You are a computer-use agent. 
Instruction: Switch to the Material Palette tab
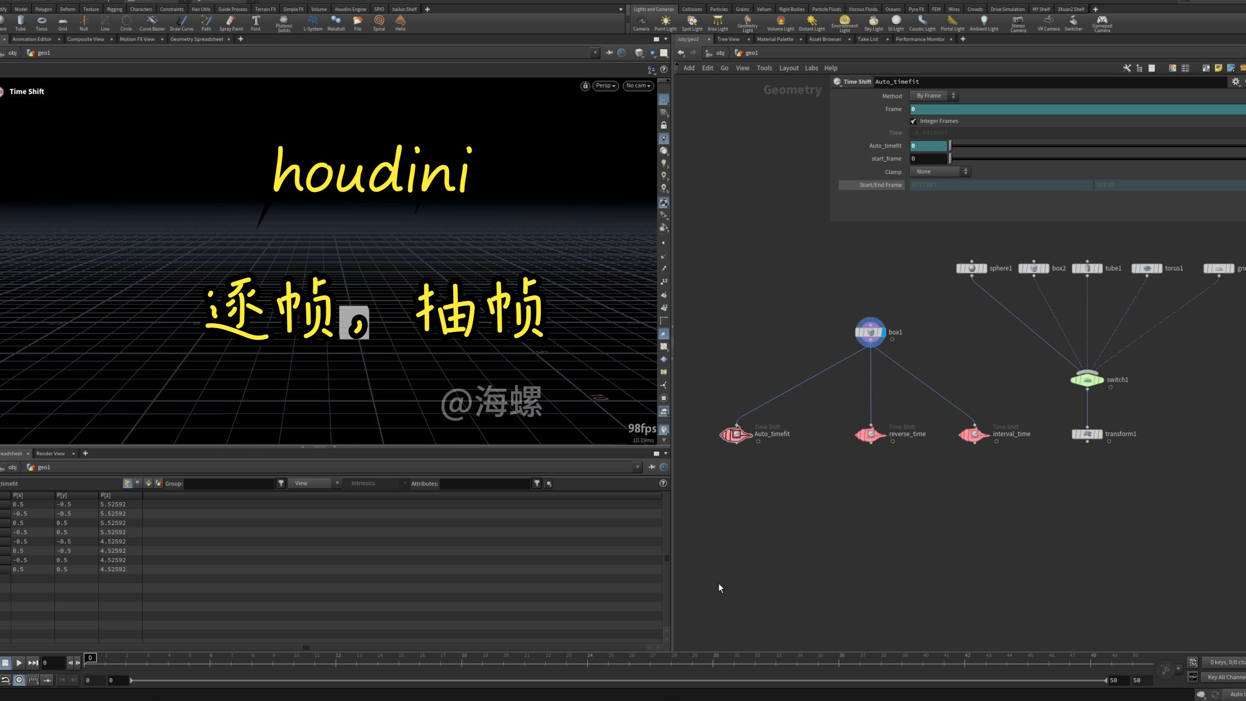click(x=775, y=39)
